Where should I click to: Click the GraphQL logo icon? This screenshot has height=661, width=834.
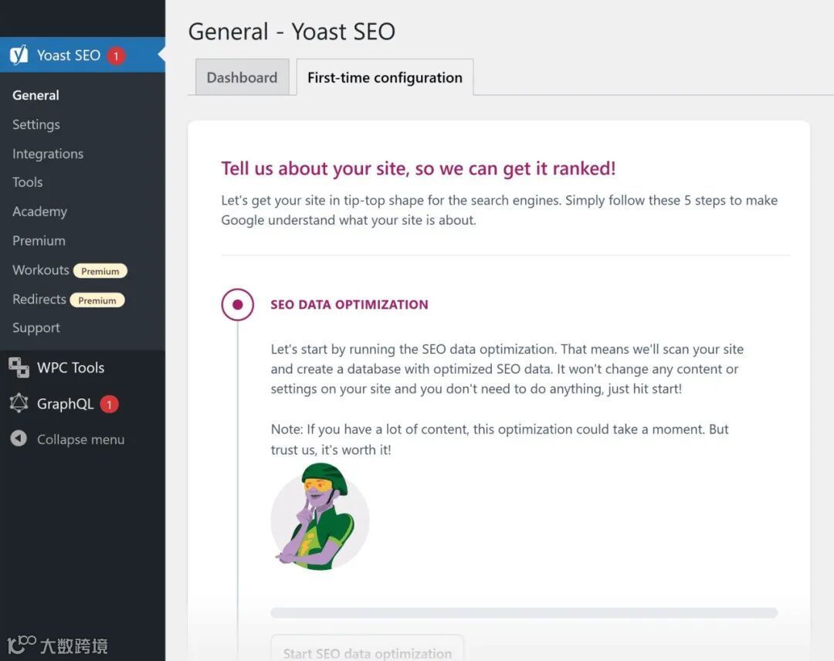pos(19,404)
